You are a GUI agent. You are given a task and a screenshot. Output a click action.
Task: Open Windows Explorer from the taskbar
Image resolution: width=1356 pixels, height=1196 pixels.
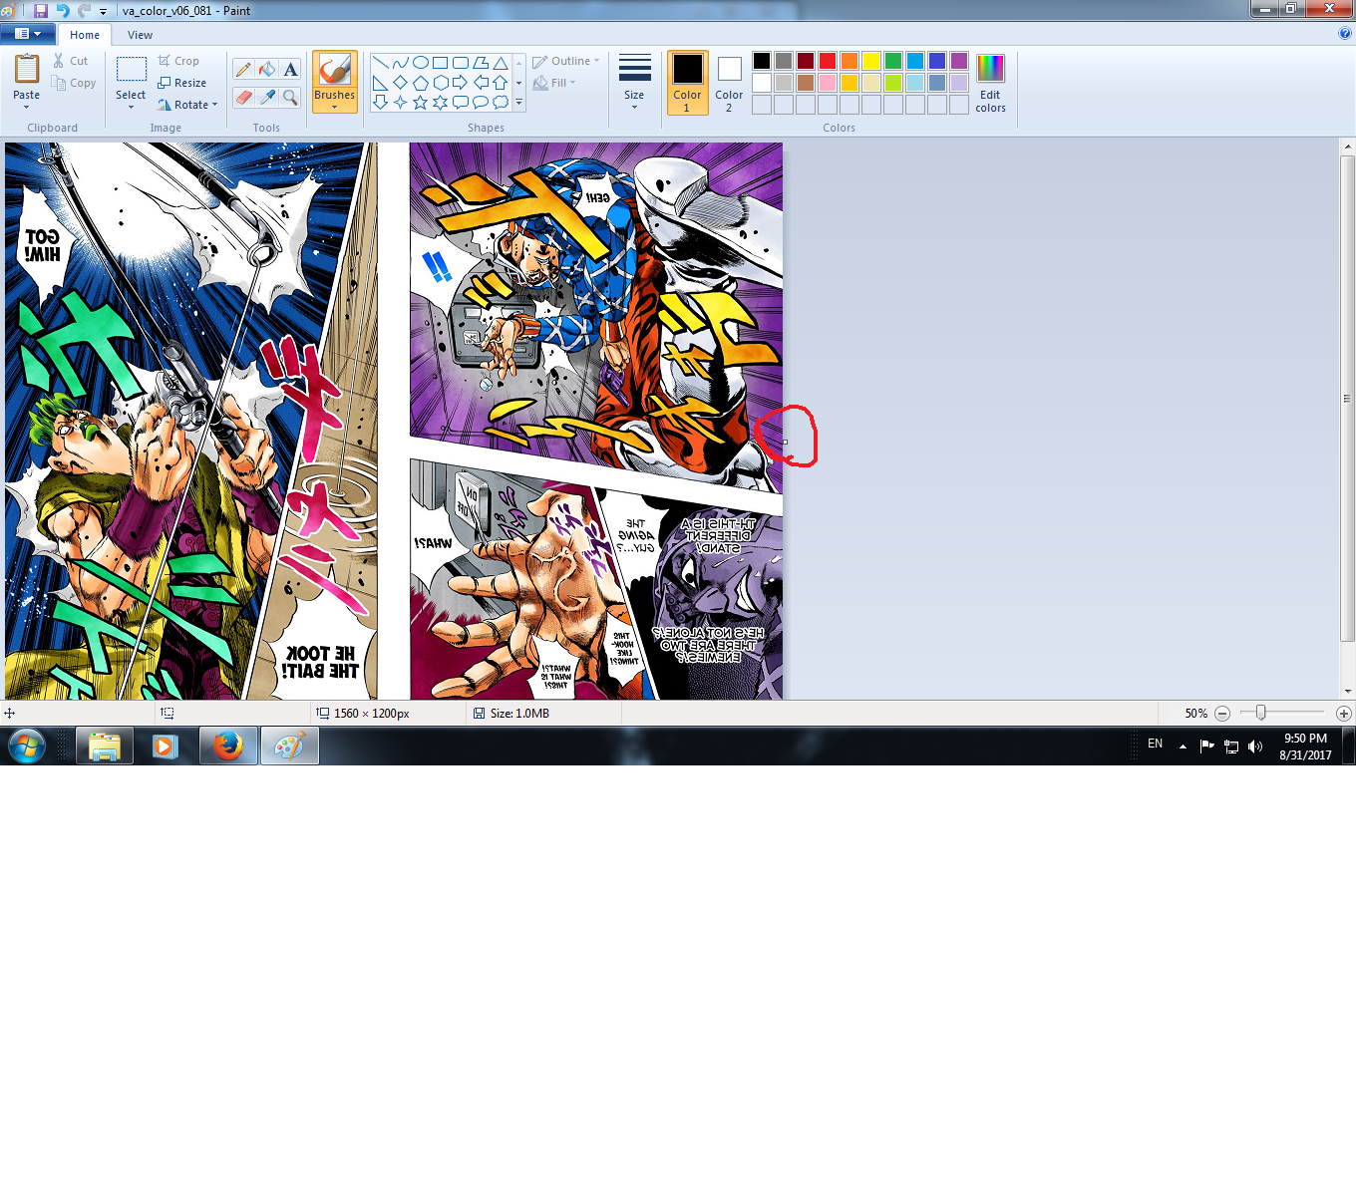coord(105,746)
